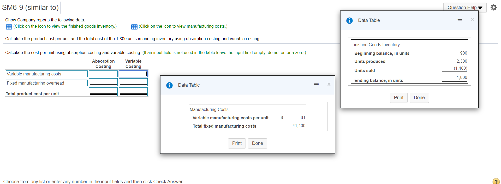Viewport: 501px width, 184px height.
Task: Click the Fixed manufacturing overhead label box
Action: tap(47, 83)
